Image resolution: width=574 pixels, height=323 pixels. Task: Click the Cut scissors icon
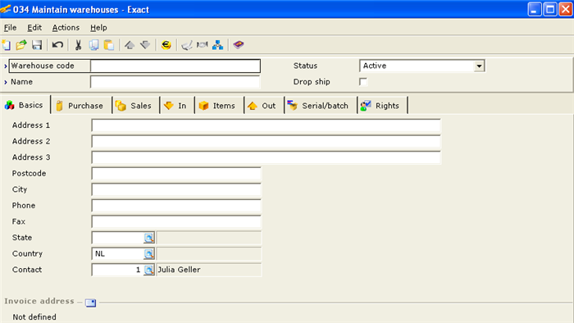tap(78, 45)
